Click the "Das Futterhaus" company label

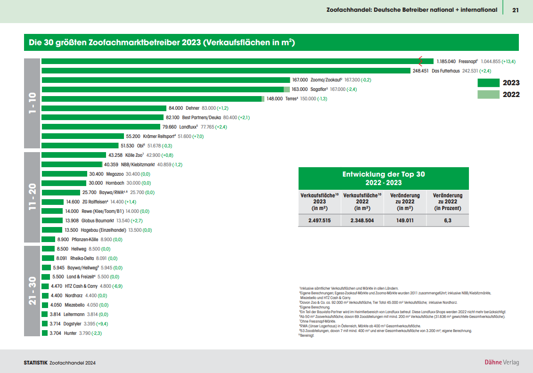446,71
